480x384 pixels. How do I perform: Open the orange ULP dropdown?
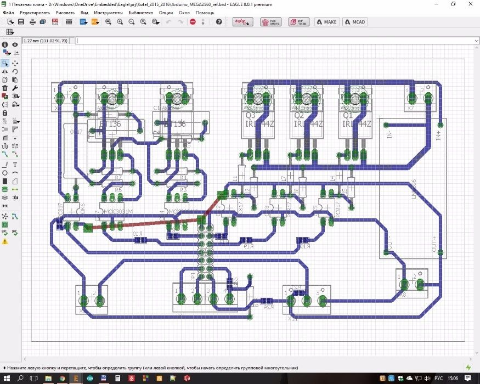click(x=95, y=22)
